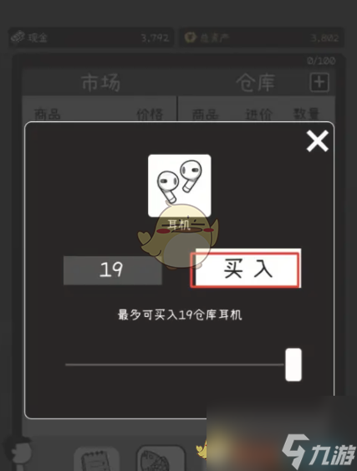357x471 pixels.
Task: Click the 现金 cash icon
Action: tap(18, 38)
